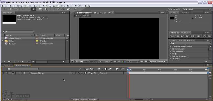This screenshot has height=101, width=213.
Task: Open the Effect menu
Action: click(x=47, y=6)
